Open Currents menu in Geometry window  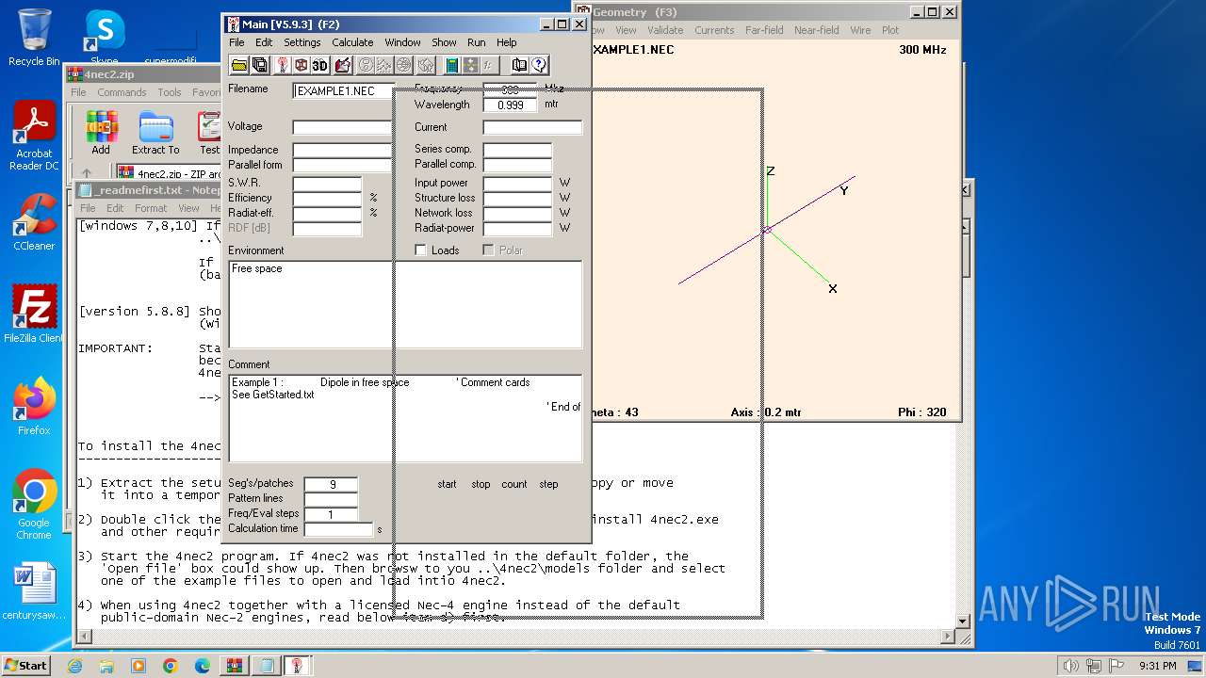(714, 30)
